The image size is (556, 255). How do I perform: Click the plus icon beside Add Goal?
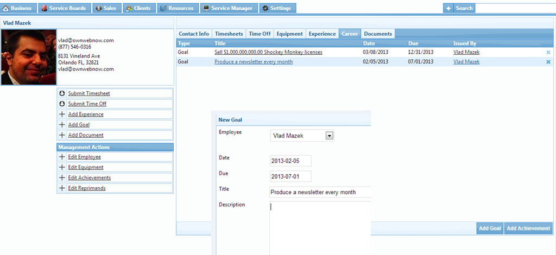[62, 125]
